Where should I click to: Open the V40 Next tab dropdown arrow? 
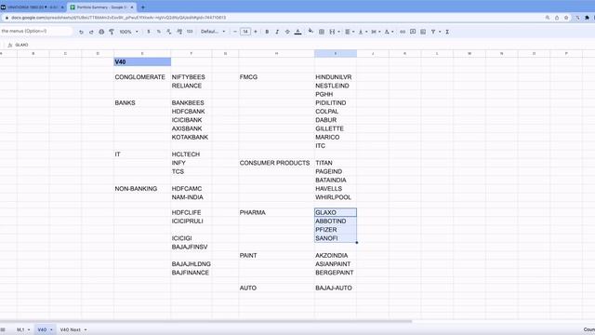[86, 329]
